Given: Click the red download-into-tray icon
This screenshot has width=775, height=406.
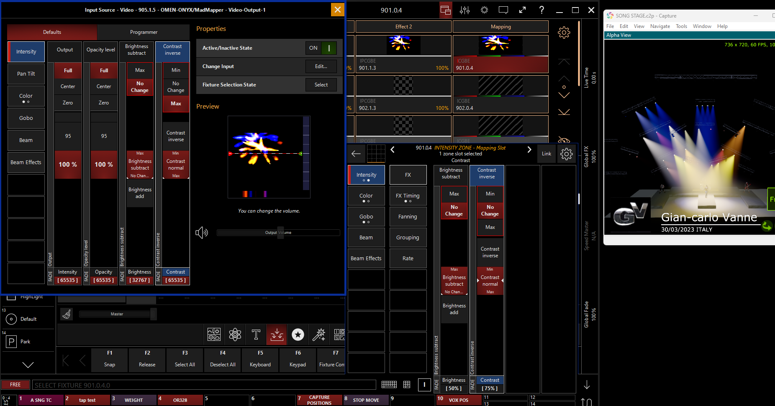Looking at the screenshot, I should click(x=277, y=335).
